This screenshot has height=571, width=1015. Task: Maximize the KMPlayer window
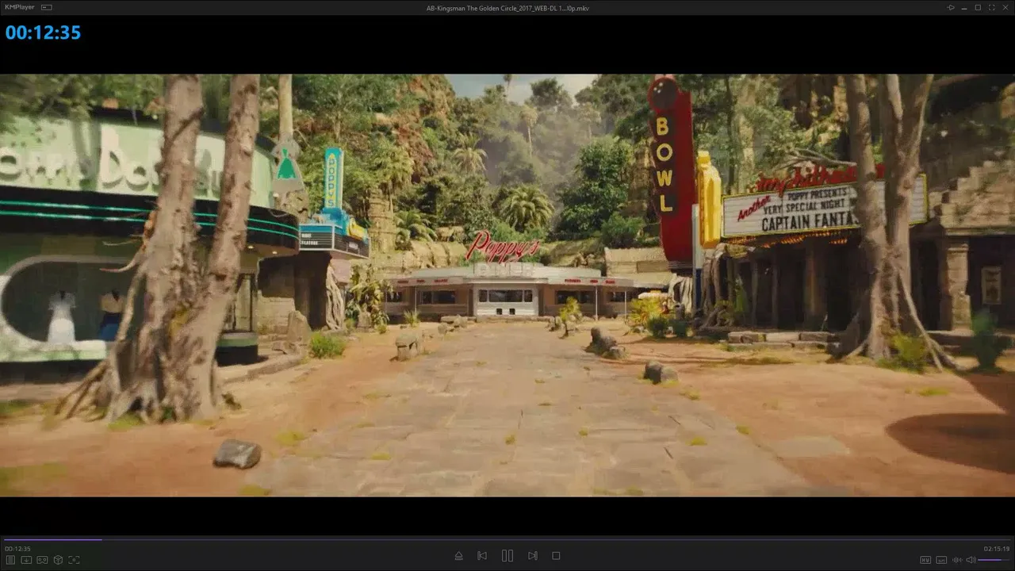pos(978,7)
